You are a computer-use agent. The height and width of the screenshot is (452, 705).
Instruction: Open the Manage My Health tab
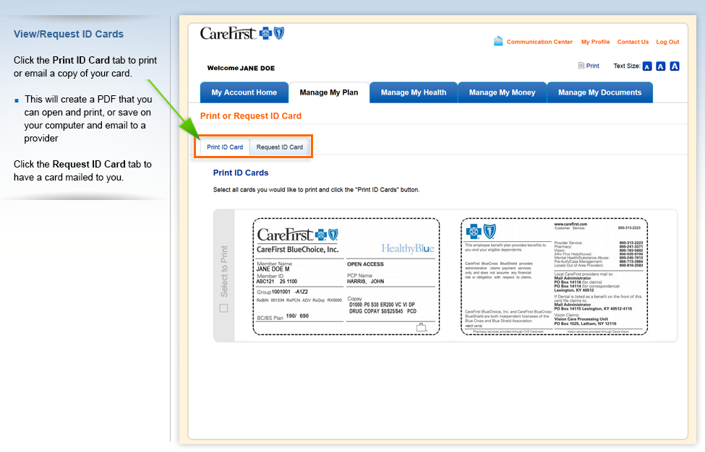[414, 92]
